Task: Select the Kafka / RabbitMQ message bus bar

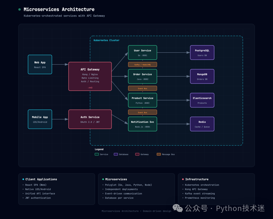Action: point(142,65)
